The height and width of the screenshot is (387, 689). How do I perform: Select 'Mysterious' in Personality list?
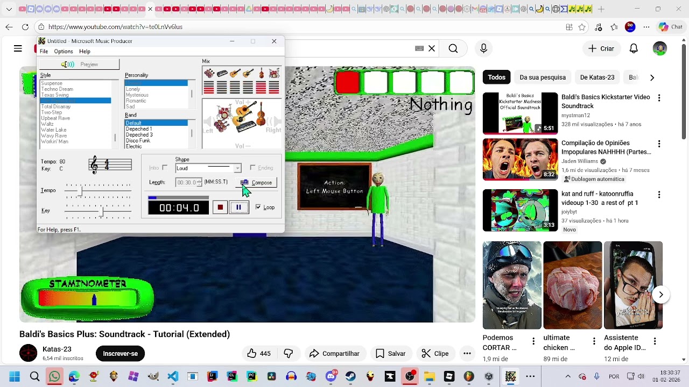click(137, 95)
